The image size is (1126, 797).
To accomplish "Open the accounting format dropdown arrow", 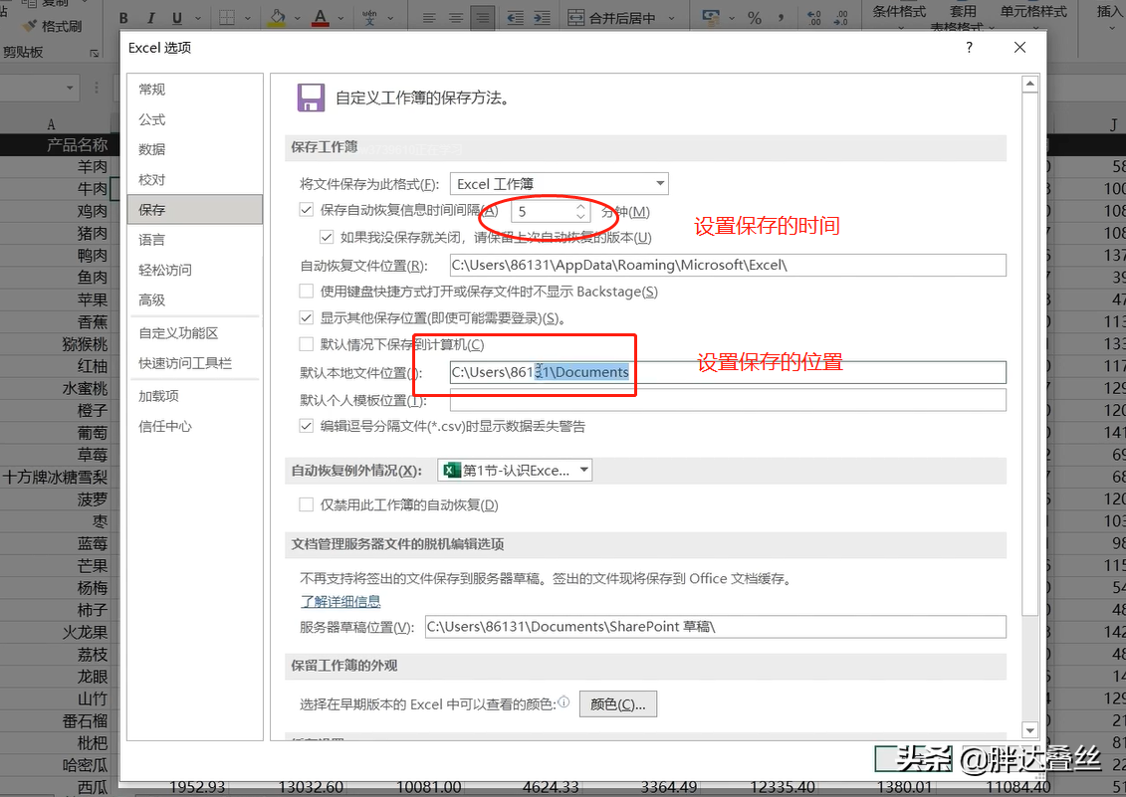I will (x=731, y=18).
